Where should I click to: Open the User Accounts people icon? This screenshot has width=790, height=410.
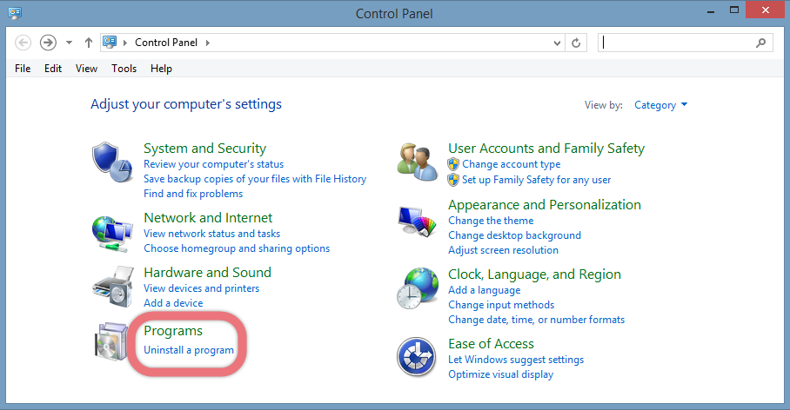pyautogui.click(x=417, y=162)
